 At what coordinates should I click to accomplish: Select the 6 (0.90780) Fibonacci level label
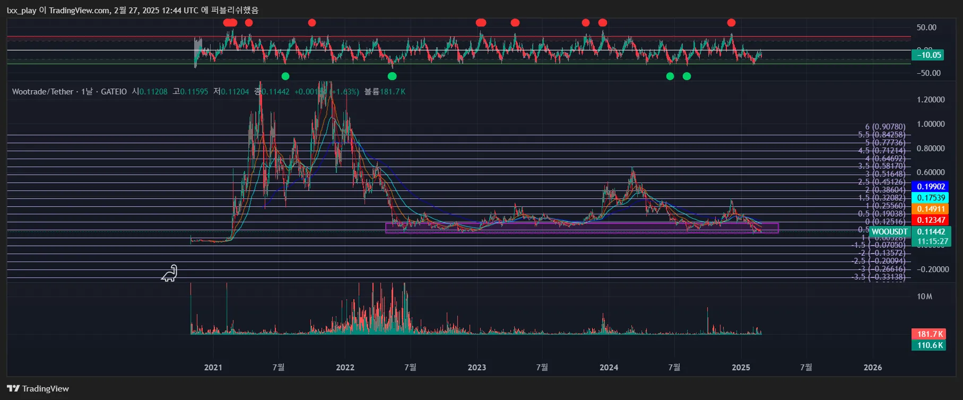click(885, 127)
